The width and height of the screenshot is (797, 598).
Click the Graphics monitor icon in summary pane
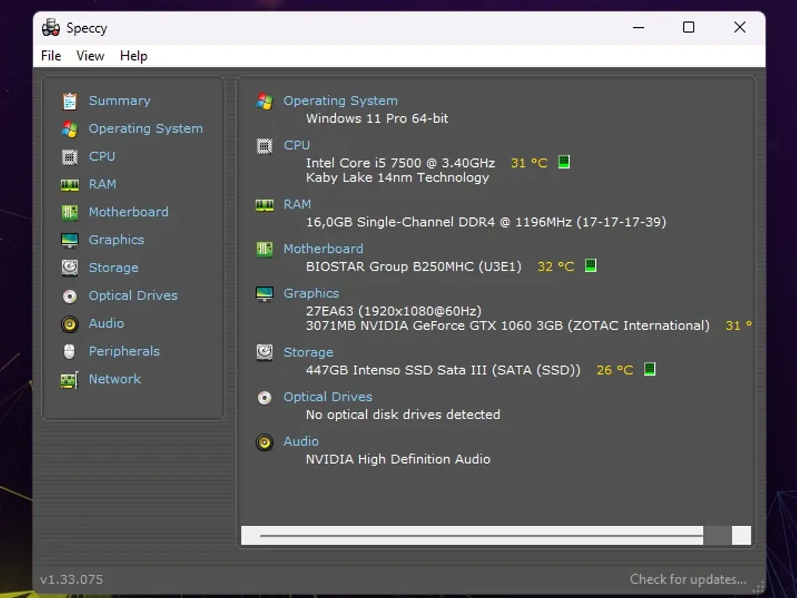pos(265,294)
